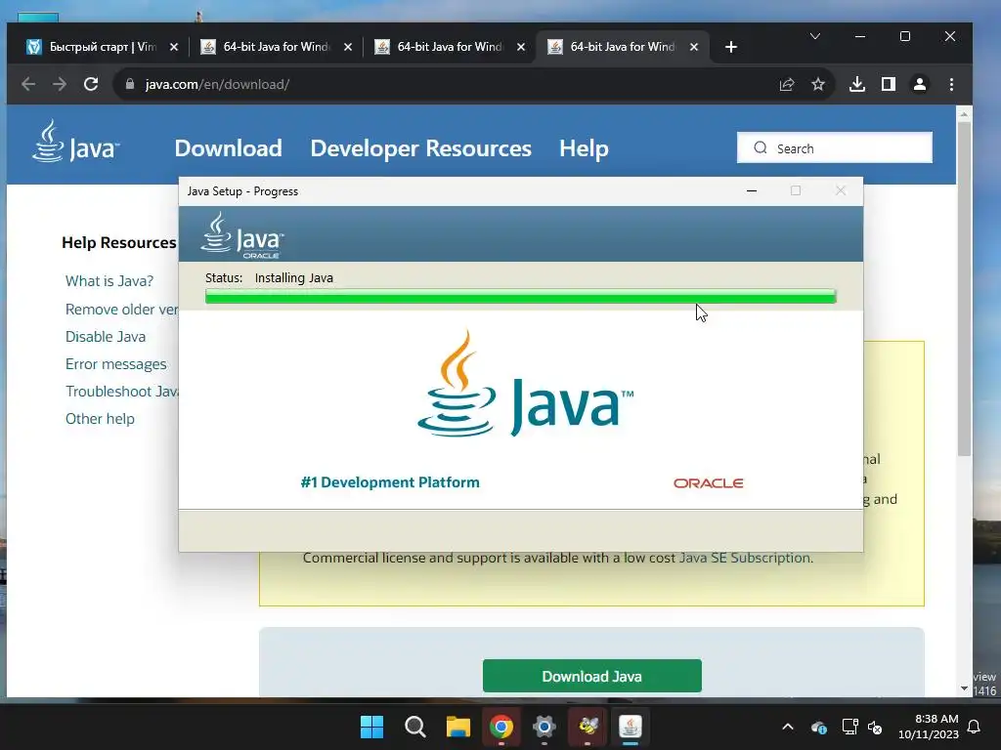Image resolution: width=1001 pixels, height=750 pixels.
Task: Open Settings gear app in taskbar
Action: pyautogui.click(x=544, y=727)
